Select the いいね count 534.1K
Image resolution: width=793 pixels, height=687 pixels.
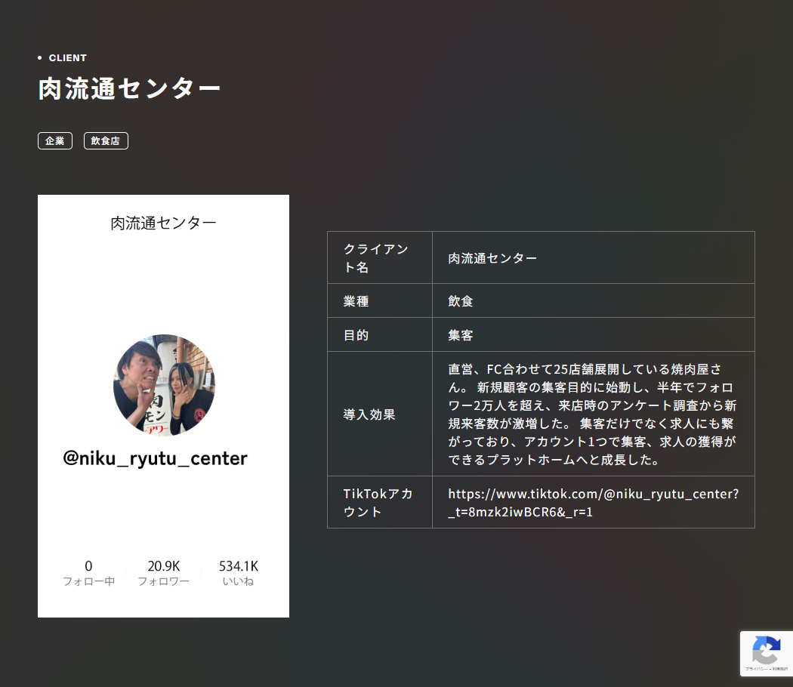tap(237, 564)
